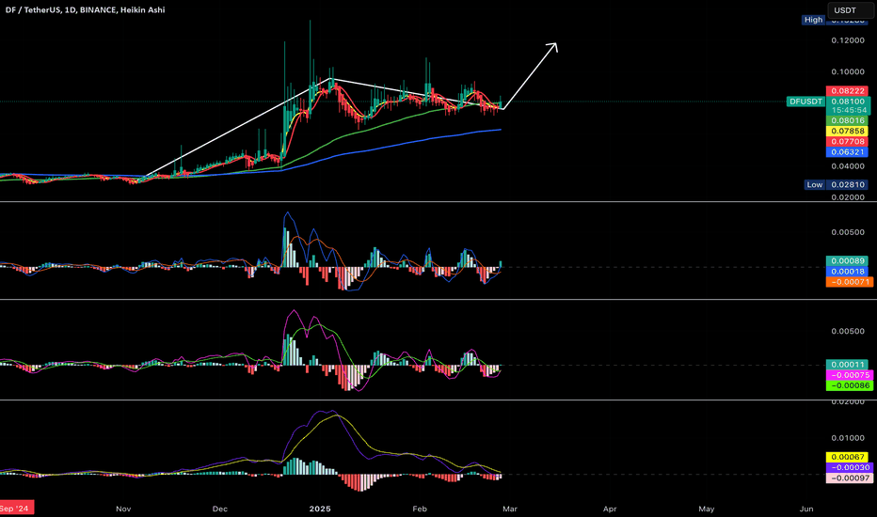Screen dimensions: 877x517
Task: Click the Sep '24 date marker
Action: coord(16,508)
